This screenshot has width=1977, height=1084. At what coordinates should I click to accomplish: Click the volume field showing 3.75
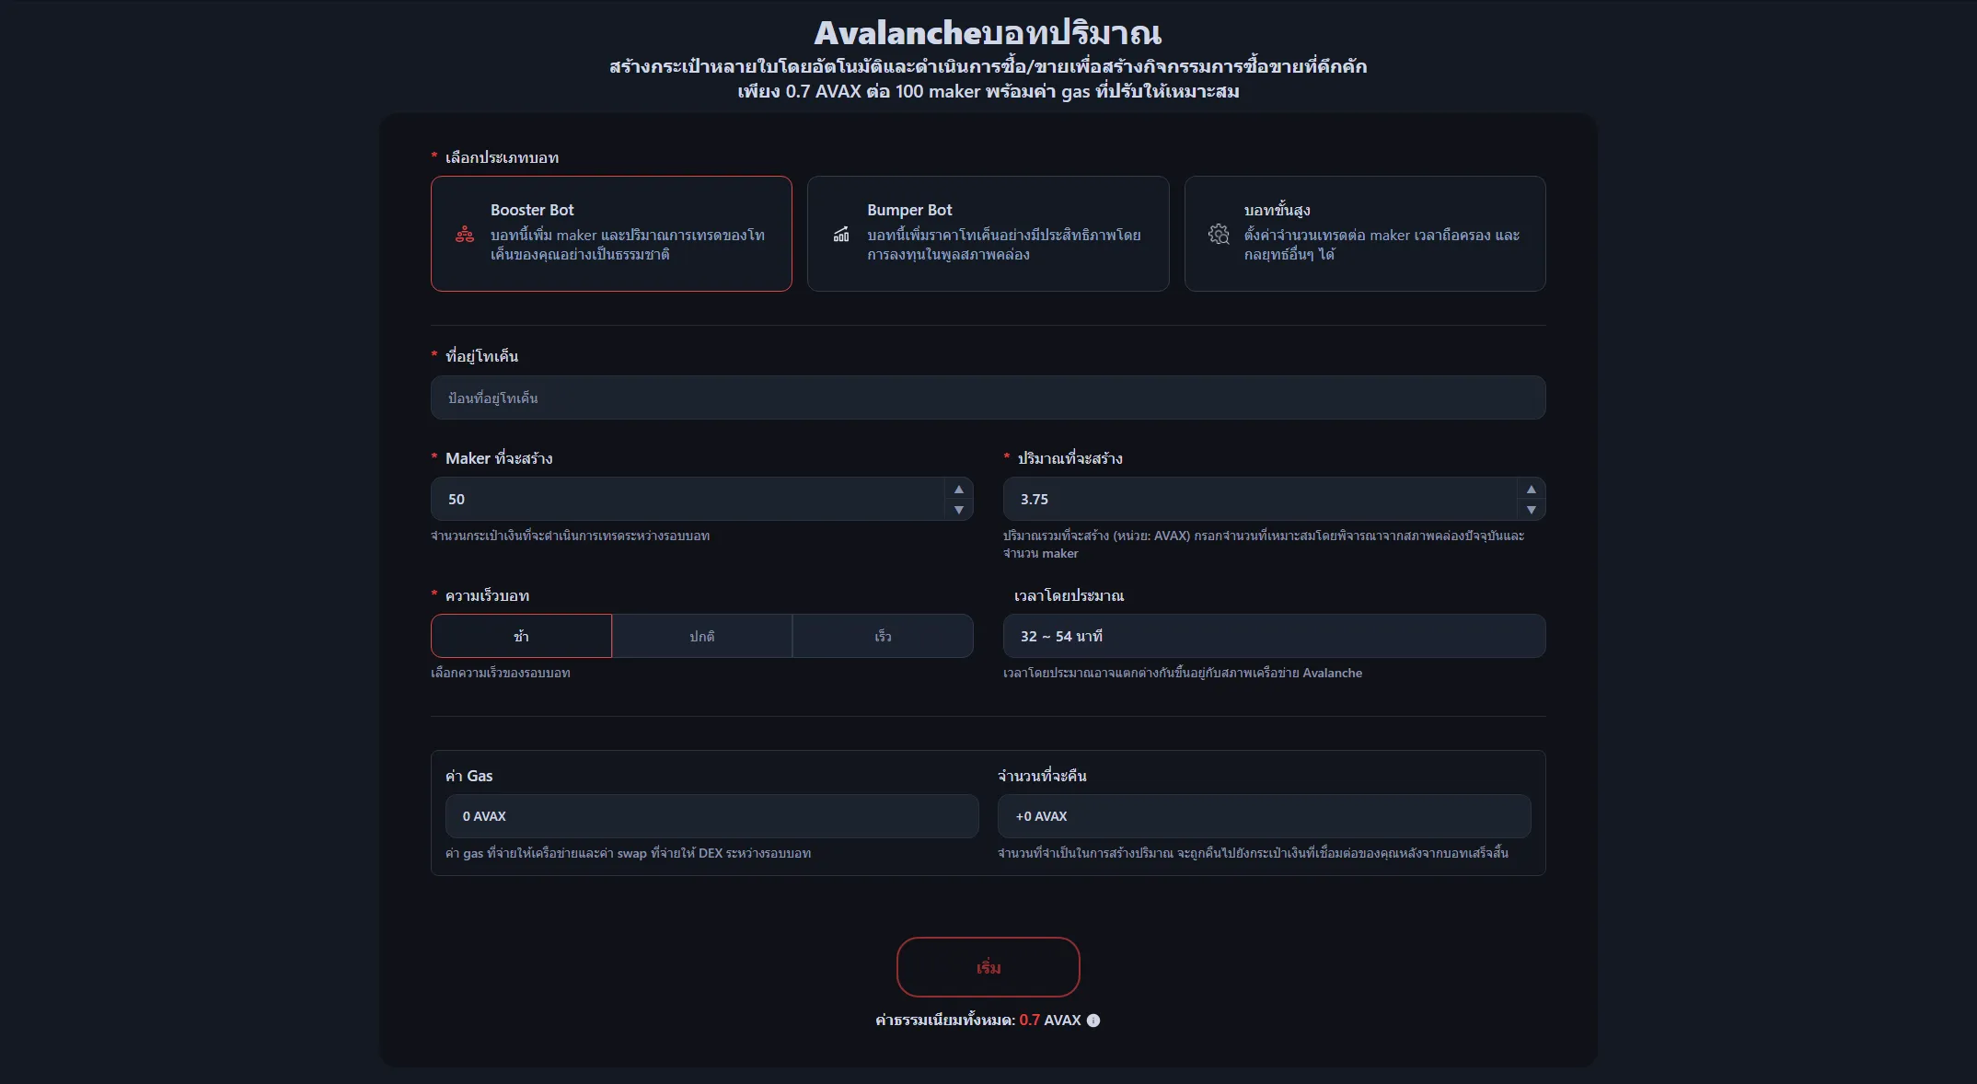point(1258,499)
